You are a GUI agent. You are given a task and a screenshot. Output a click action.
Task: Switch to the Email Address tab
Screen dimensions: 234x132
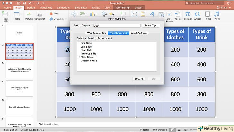[139, 33]
